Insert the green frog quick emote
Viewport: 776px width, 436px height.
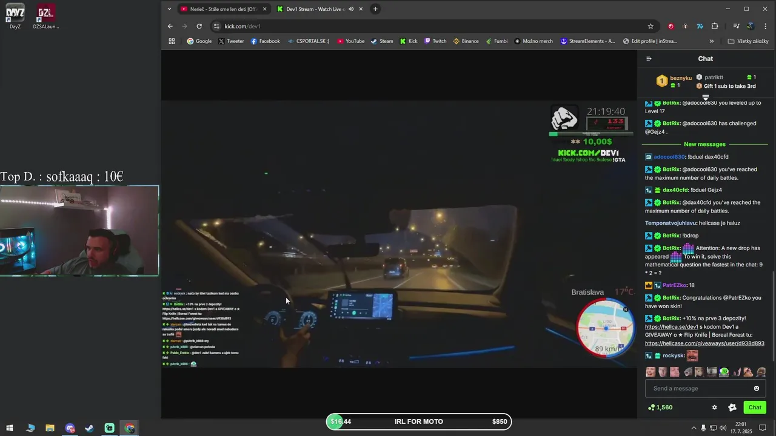tap(724, 372)
